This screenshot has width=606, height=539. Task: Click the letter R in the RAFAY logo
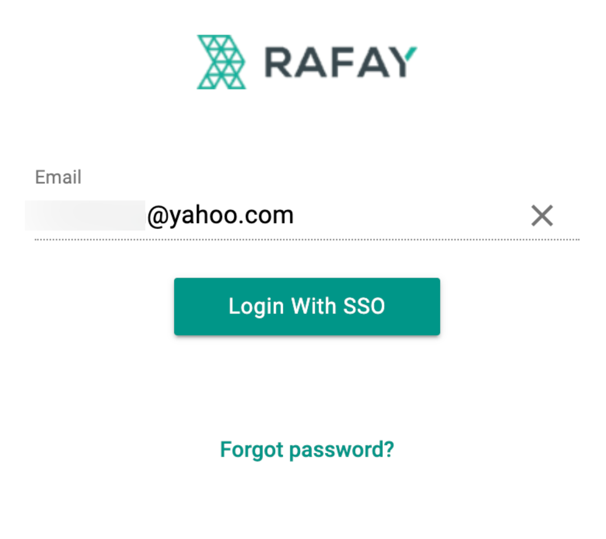[x=279, y=63]
